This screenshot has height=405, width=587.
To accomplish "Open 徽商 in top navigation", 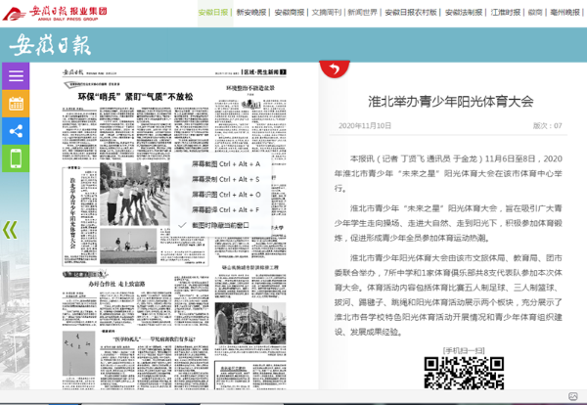I will coord(535,13).
